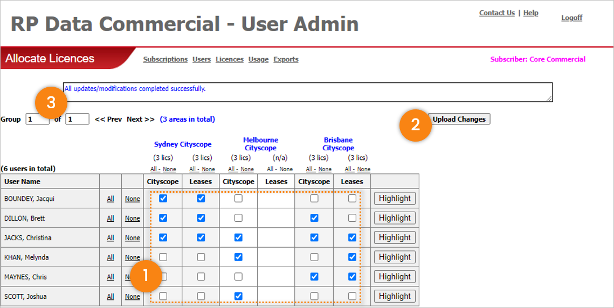Select None for SCOTT, Joshua
Screen dimensions: 614x308
pos(133,297)
